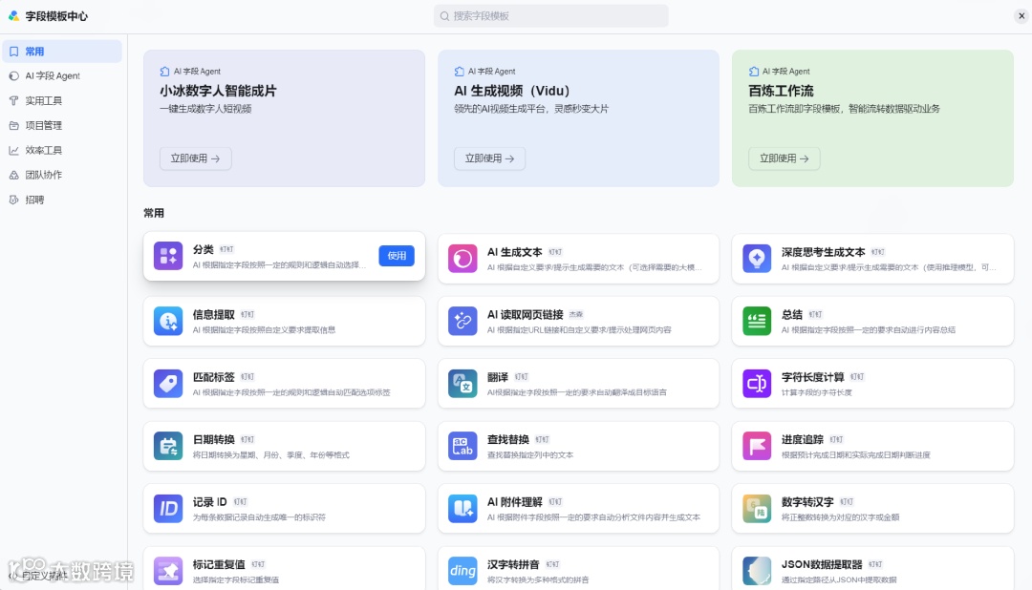
Task: Select the 翻译 template title
Action: tap(498, 377)
